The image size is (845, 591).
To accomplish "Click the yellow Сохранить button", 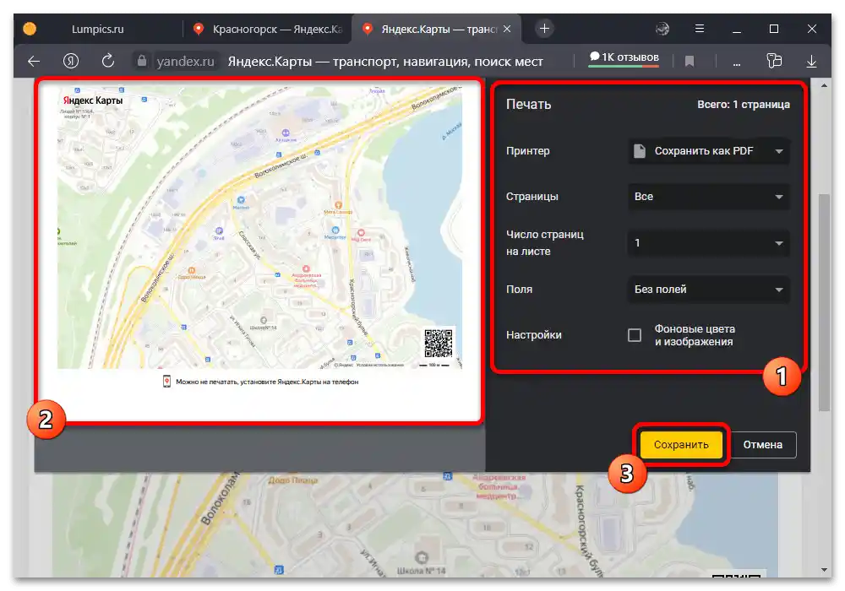I will 680,445.
